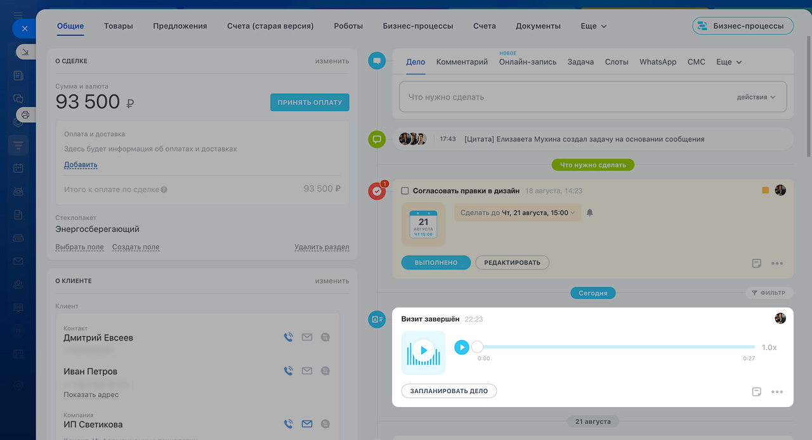Switch to the Товары tab
This screenshot has width=812, height=440.
coord(119,26)
